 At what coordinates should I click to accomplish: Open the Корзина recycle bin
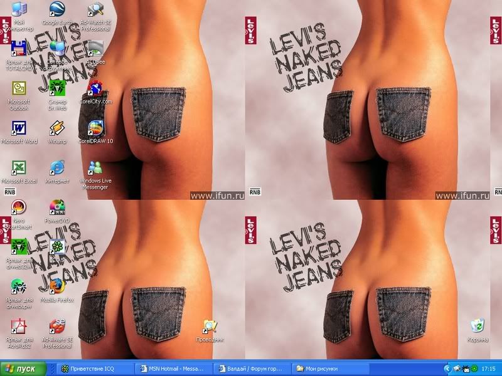[x=478, y=326]
